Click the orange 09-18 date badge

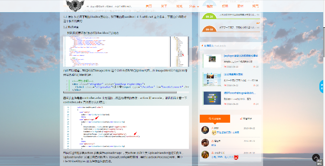coord(209,29)
